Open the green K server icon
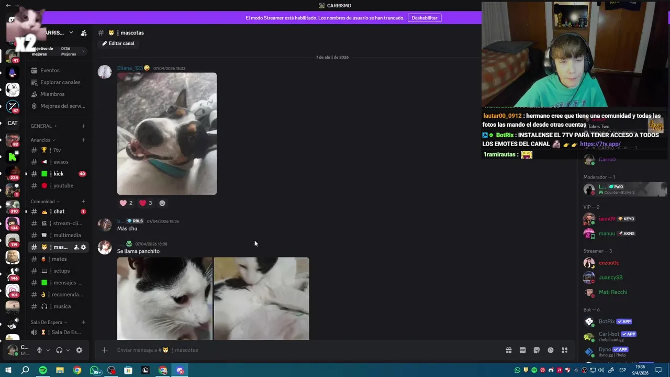The image size is (670, 377). pyautogui.click(x=13, y=157)
